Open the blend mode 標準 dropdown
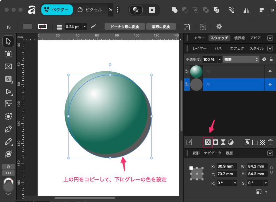Image resolution: width=276 pixels, height=202 pixels. click(x=241, y=59)
